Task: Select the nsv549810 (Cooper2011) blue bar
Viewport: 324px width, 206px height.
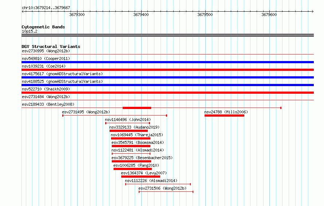Action: (x=167, y=62)
